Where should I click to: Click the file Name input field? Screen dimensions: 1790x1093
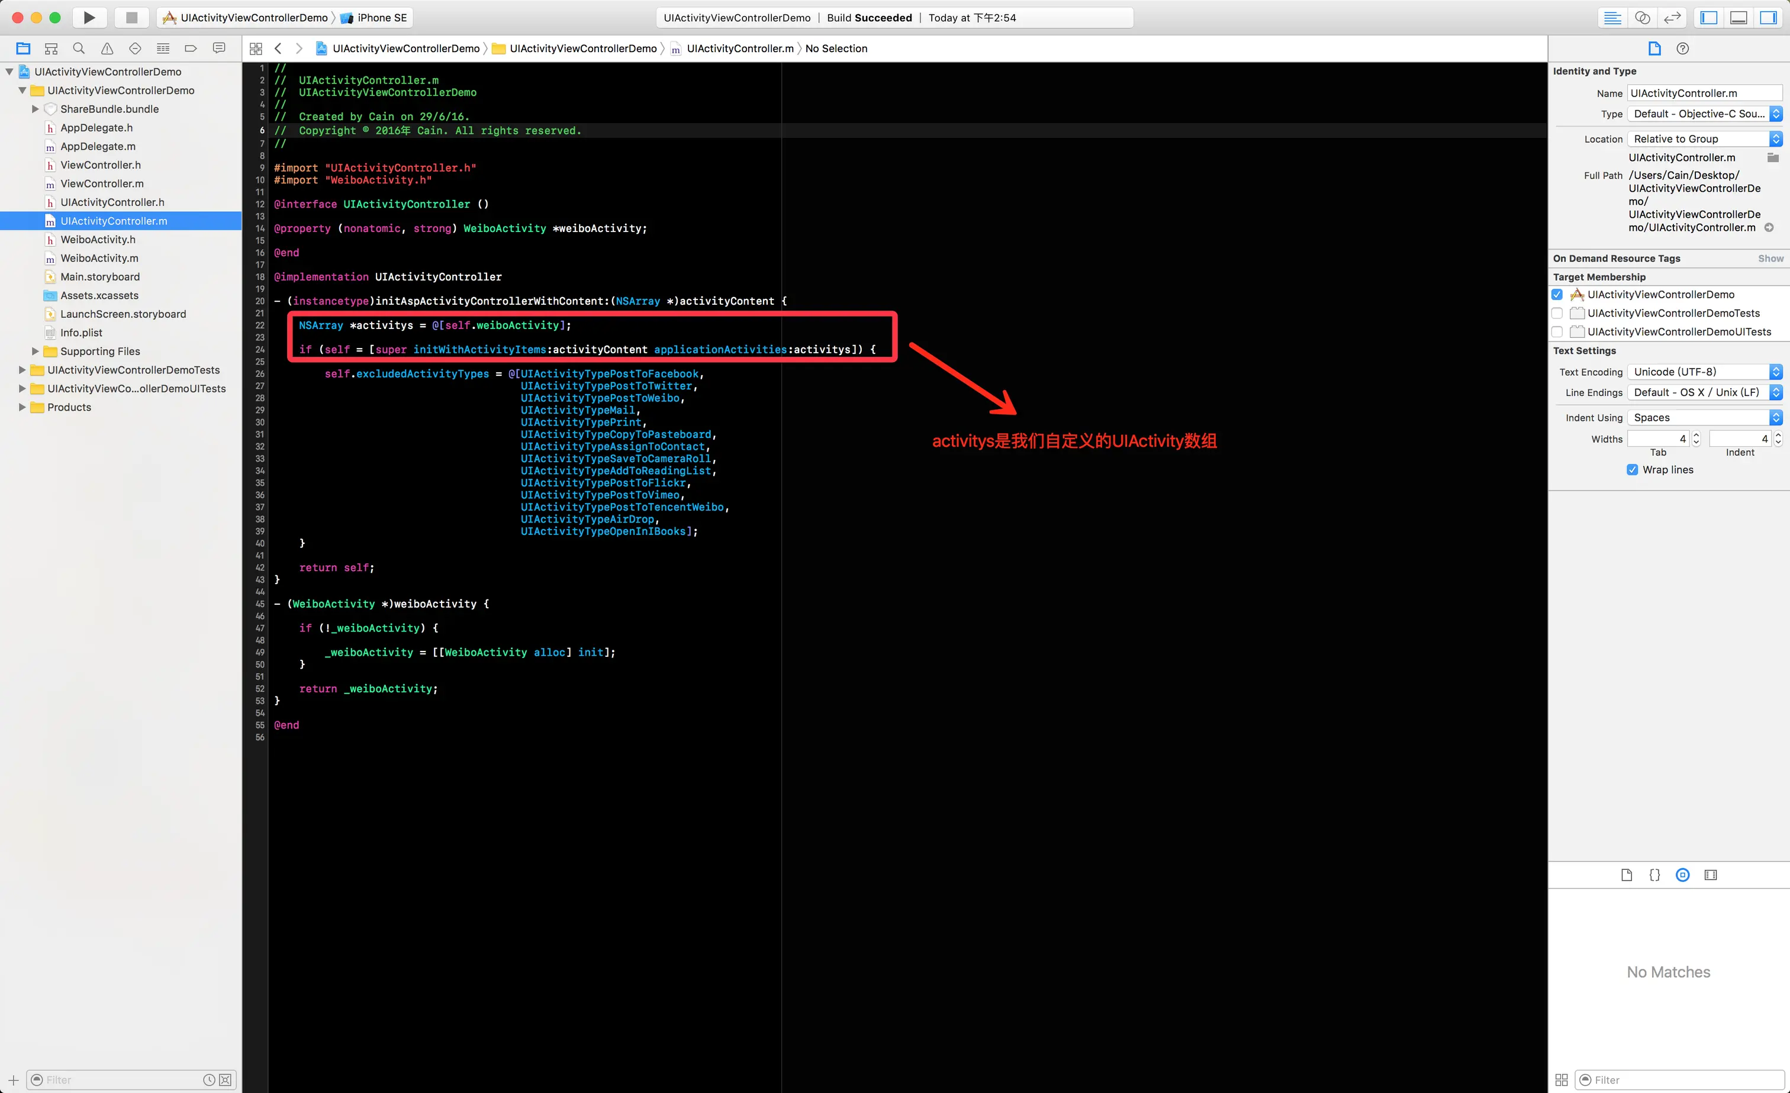tap(1704, 93)
